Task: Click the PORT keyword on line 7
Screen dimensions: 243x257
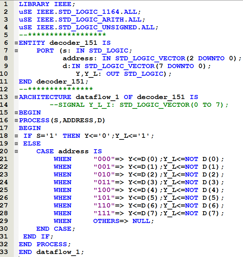Action: (x=45, y=51)
